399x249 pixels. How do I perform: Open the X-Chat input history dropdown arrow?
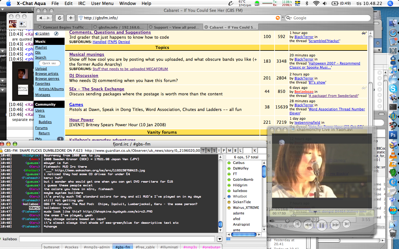220,239
